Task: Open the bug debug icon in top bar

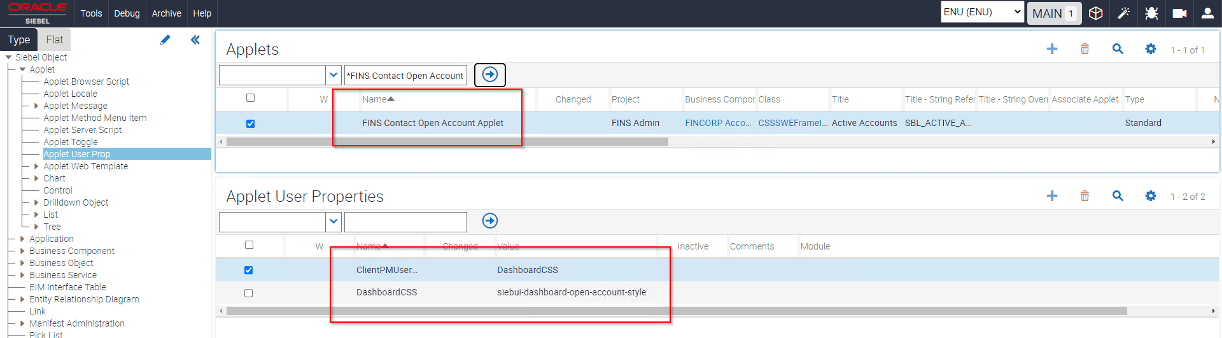Action: tap(1151, 13)
